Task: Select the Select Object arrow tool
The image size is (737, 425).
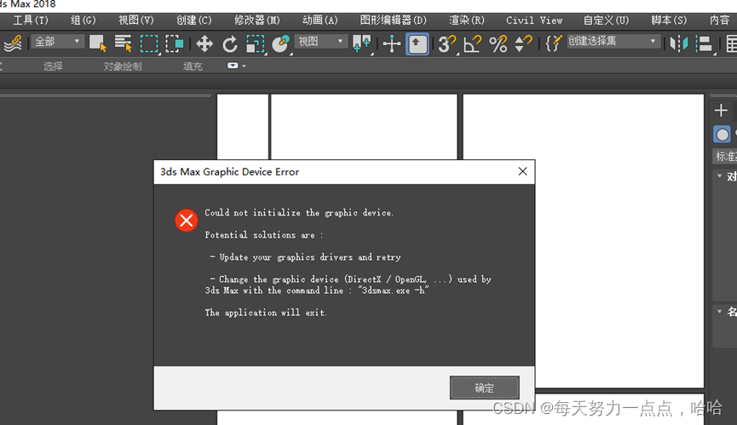Action: pos(98,43)
